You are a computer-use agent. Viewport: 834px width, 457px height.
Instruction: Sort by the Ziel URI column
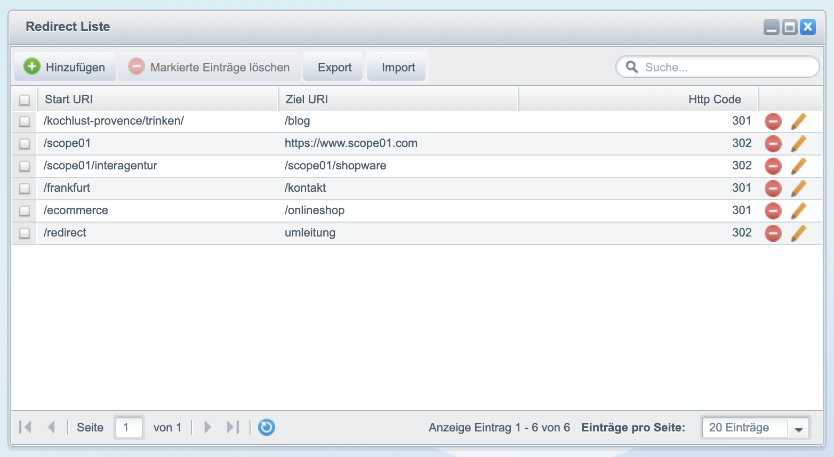pyautogui.click(x=399, y=100)
